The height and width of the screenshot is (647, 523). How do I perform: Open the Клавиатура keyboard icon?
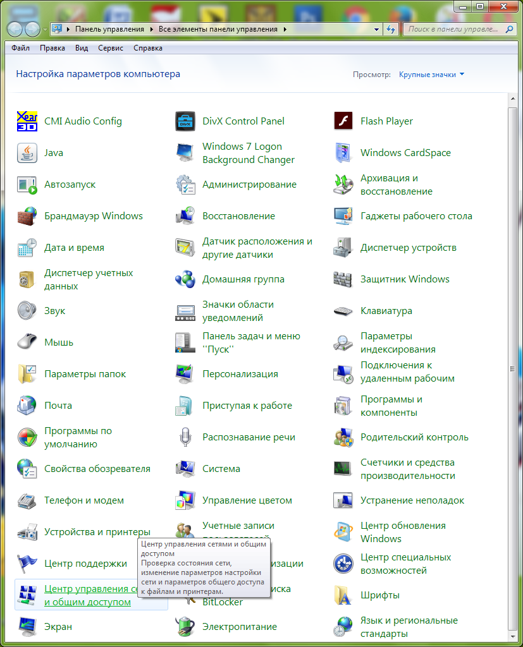[x=343, y=311]
